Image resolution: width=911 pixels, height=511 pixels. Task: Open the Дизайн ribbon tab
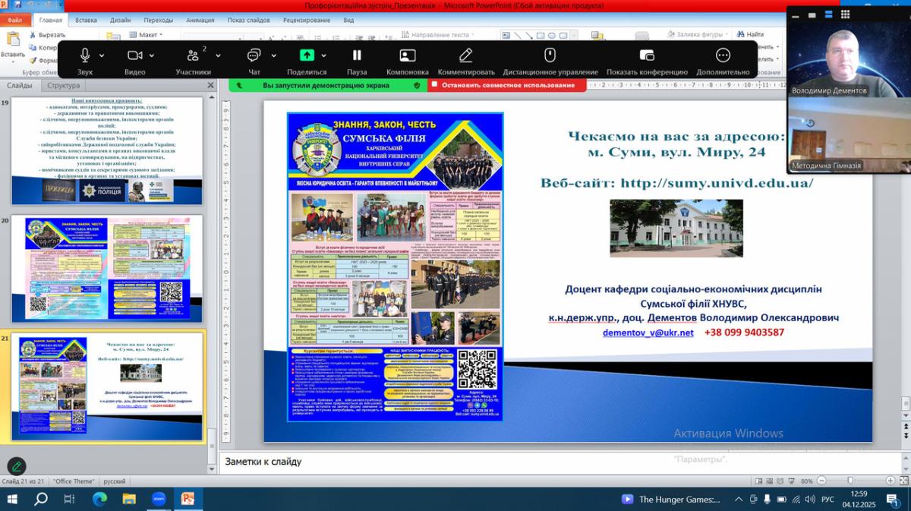click(120, 21)
